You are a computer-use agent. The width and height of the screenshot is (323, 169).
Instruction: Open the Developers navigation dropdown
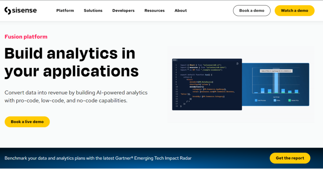pos(123,10)
